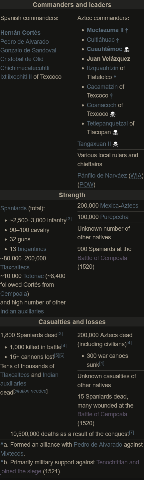Open Pedro de Alvarado in Spanish commanders
Viewport: 144px width, 480px height.
25,42
